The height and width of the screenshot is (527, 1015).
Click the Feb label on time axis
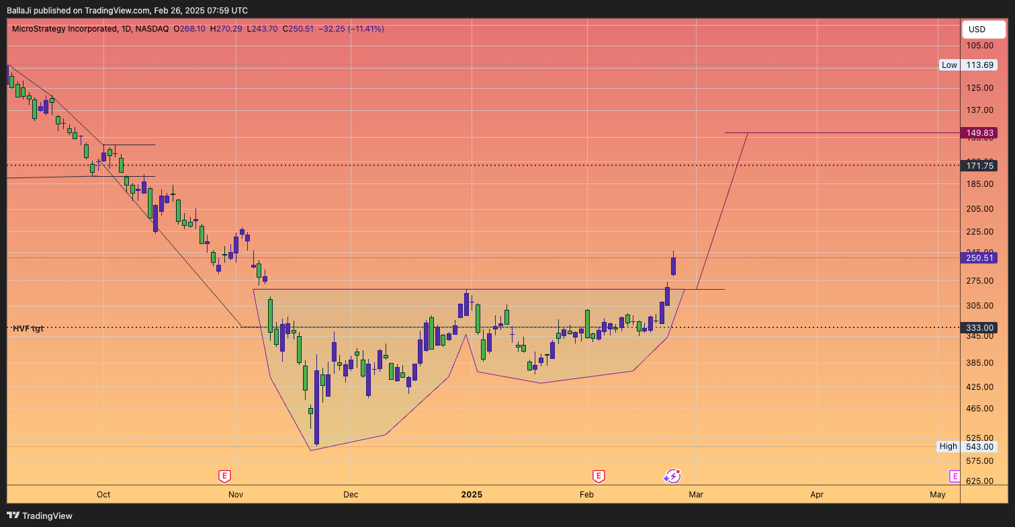(x=586, y=494)
